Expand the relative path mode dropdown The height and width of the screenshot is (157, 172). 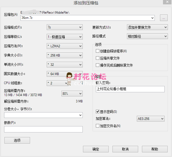[x=147, y=36]
